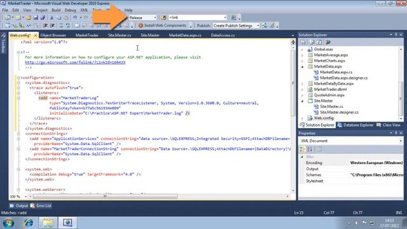Switch to the Site.Master.cs tab

120,36
